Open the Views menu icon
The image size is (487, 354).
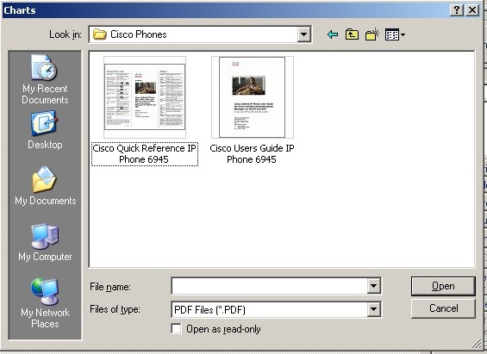pos(395,34)
